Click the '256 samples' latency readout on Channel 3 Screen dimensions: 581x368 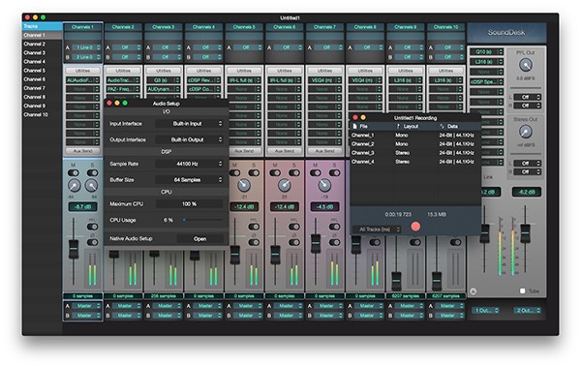(164, 296)
